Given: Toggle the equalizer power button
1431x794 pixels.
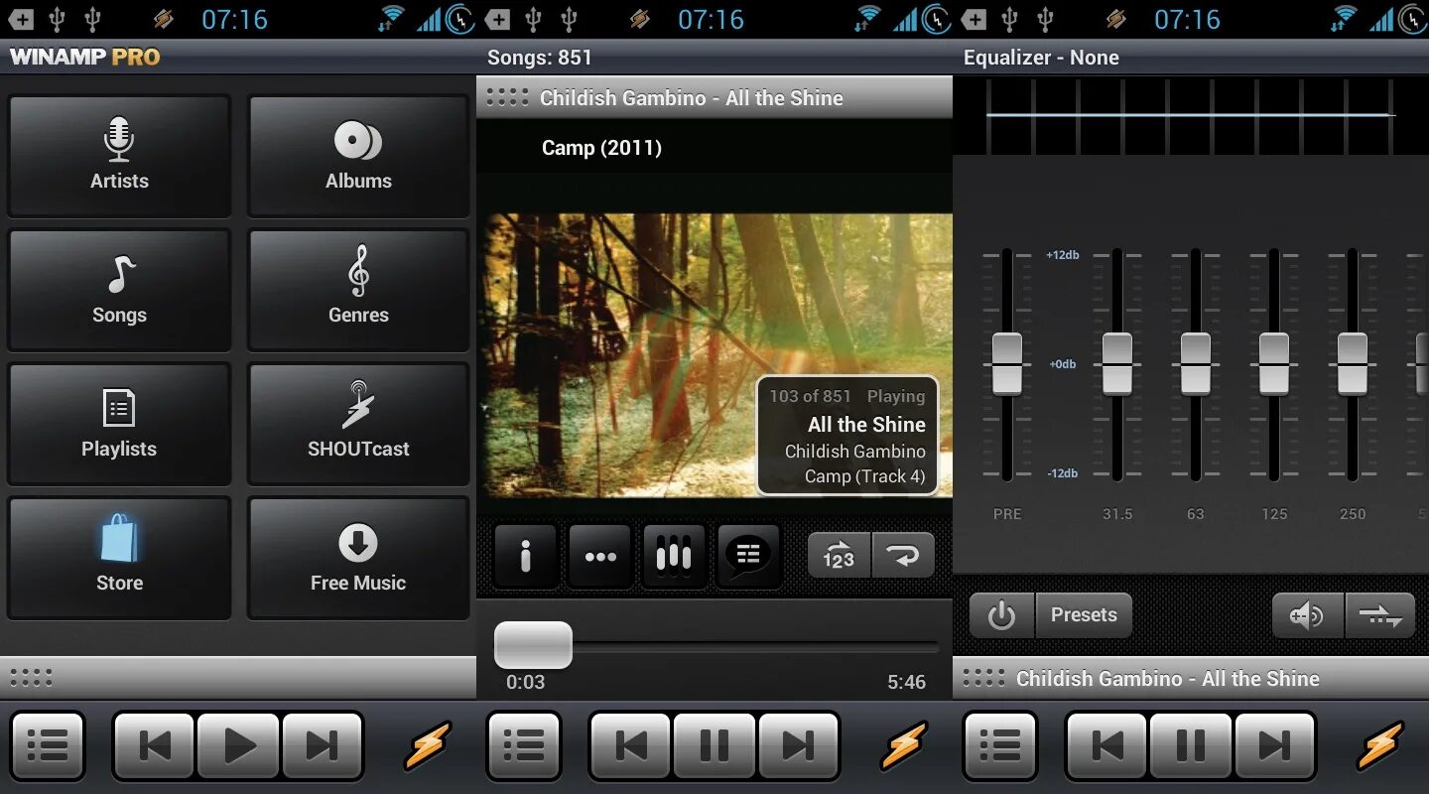Looking at the screenshot, I should [1002, 615].
